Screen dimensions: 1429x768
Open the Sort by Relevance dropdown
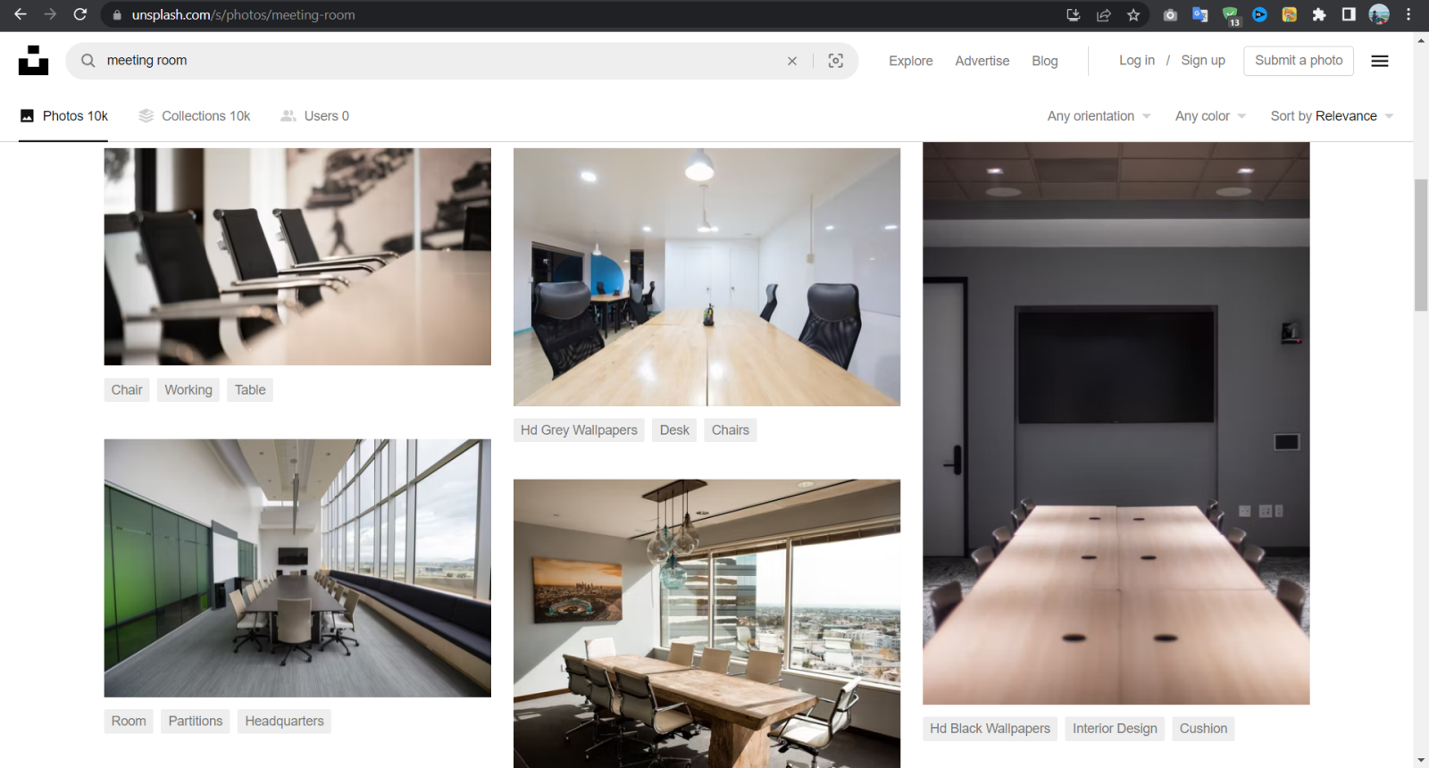click(x=1332, y=116)
